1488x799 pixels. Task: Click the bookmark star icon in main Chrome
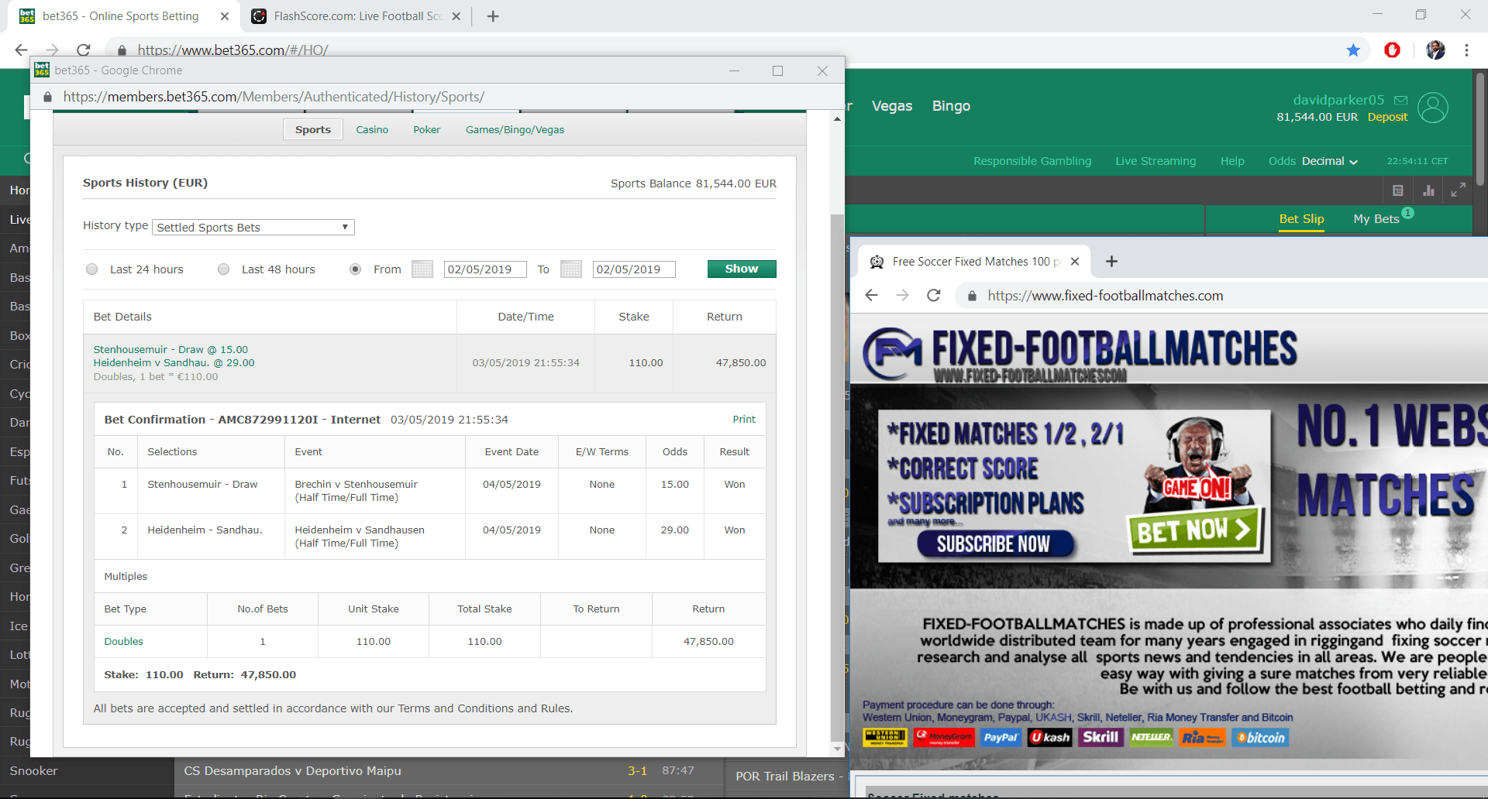tap(1353, 50)
